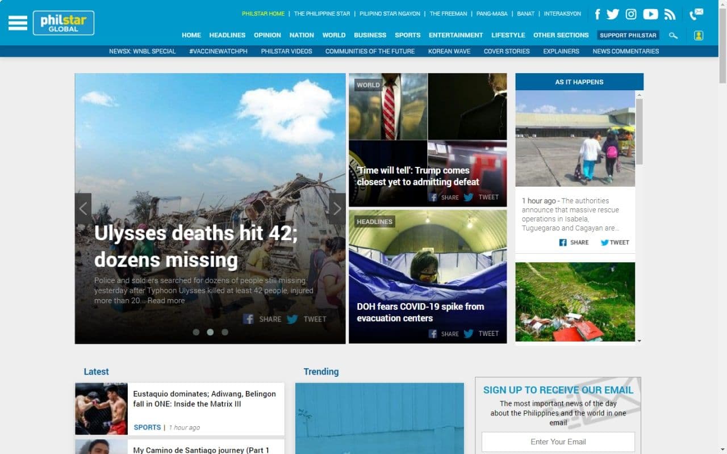Open the hamburger menu icon

click(18, 23)
